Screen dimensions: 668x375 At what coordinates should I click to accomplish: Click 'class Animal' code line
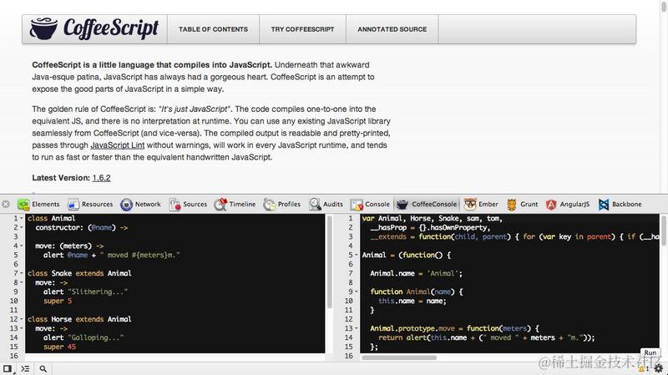click(52, 218)
